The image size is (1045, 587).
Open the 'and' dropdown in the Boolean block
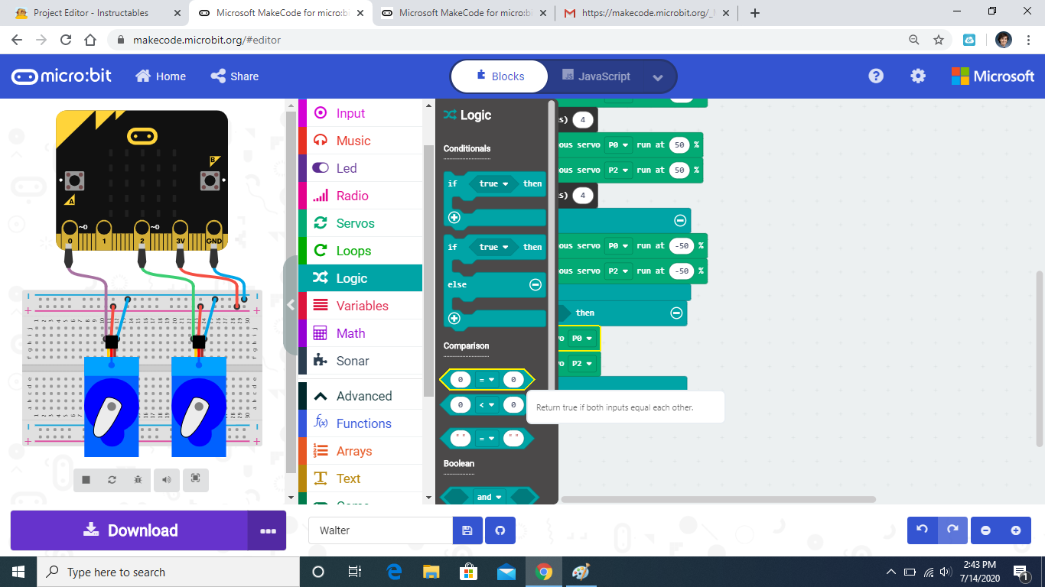(x=489, y=497)
